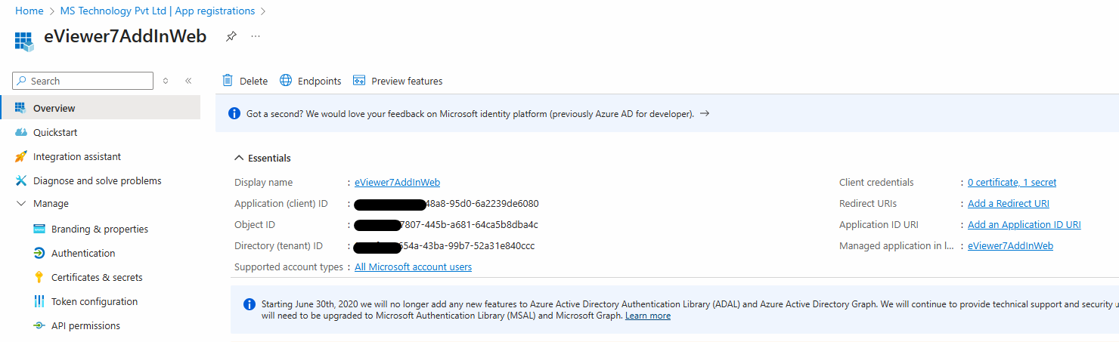Collapse the Essentials section
Image resolution: width=1119 pixels, height=342 pixels.
coord(240,158)
